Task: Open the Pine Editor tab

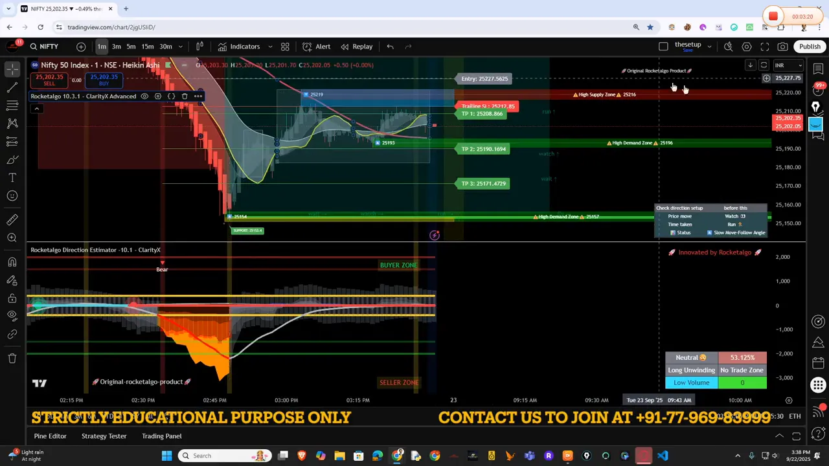Action: click(50, 436)
